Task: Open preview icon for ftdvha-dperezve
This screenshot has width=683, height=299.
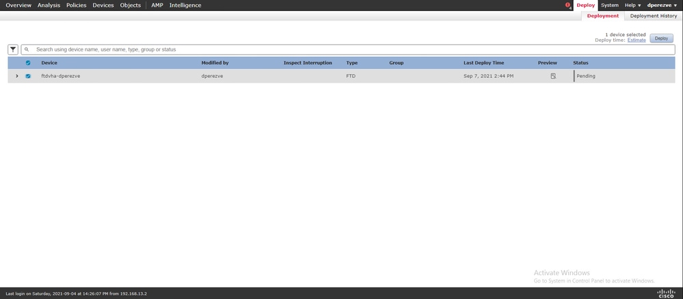Action: click(x=553, y=76)
